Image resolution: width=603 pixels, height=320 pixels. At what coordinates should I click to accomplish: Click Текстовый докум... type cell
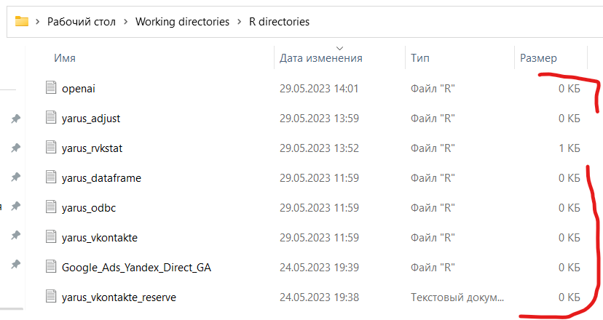click(x=457, y=297)
